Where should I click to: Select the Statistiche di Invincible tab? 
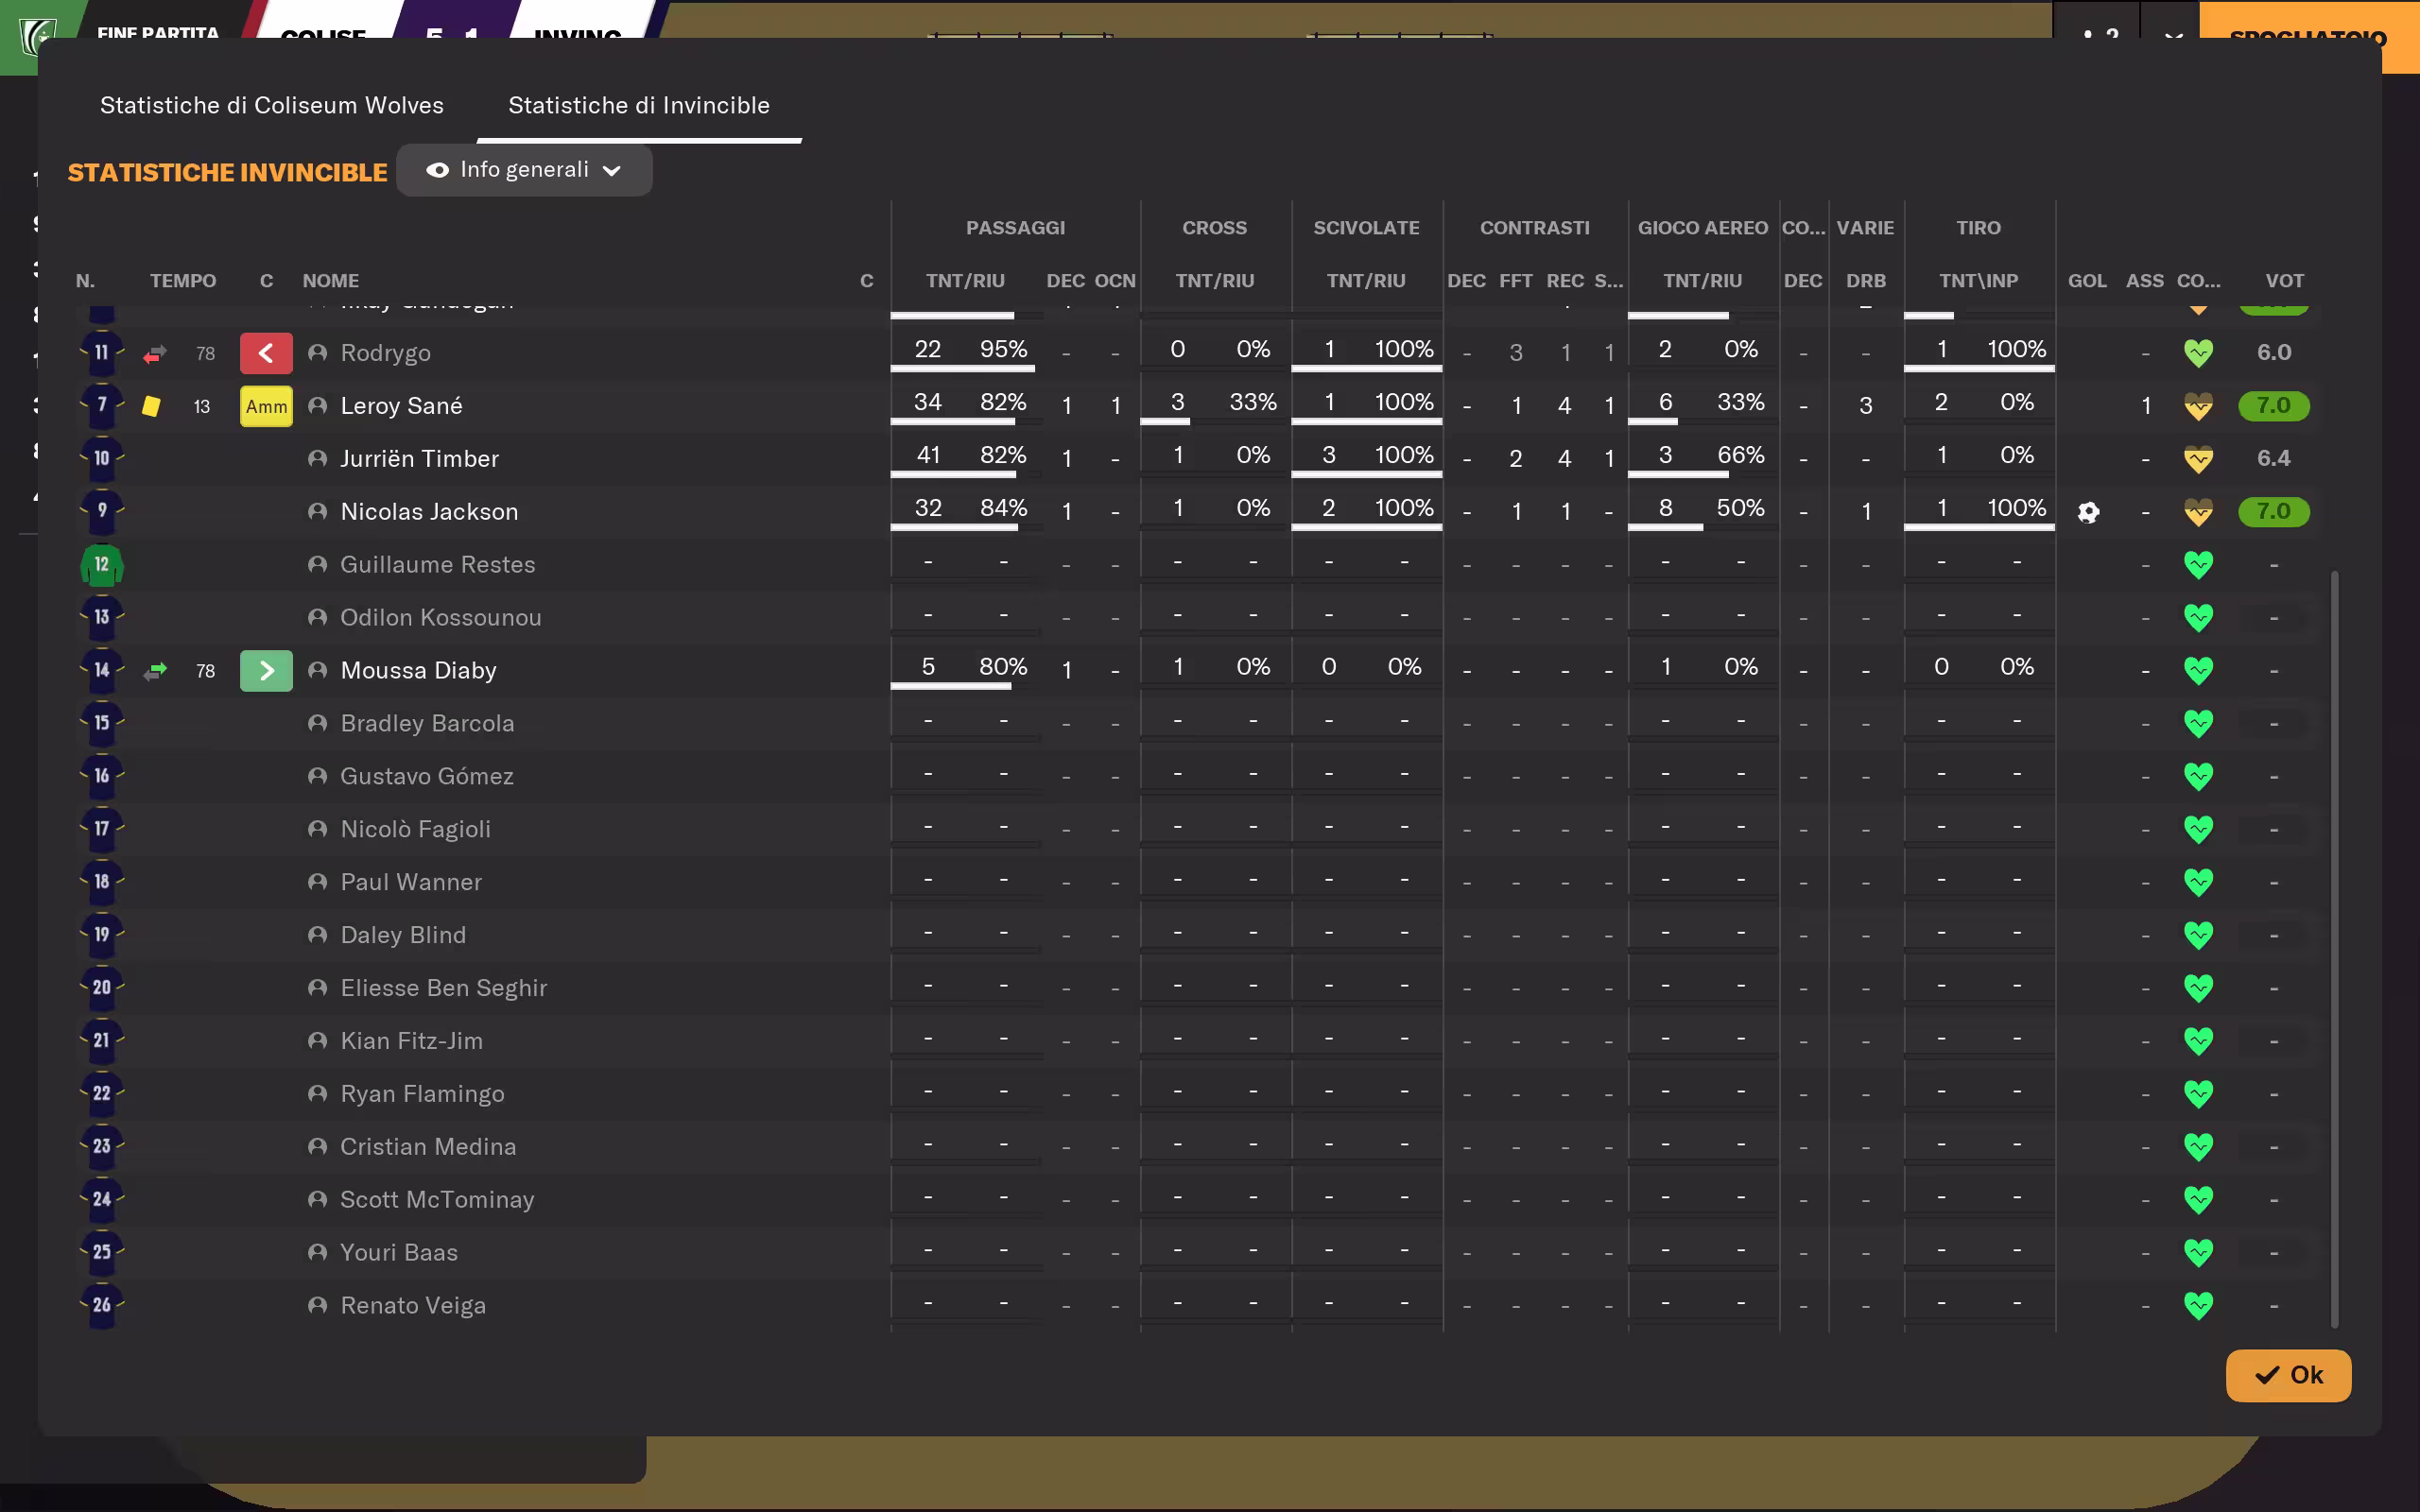(x=639, y=105)
